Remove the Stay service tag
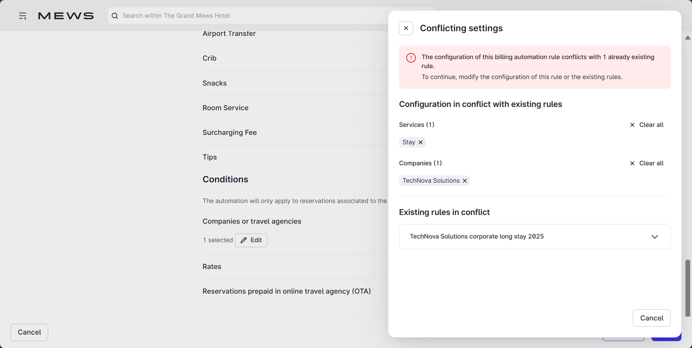The height and width of the screenshot is (348, 692). click(421, 142)
